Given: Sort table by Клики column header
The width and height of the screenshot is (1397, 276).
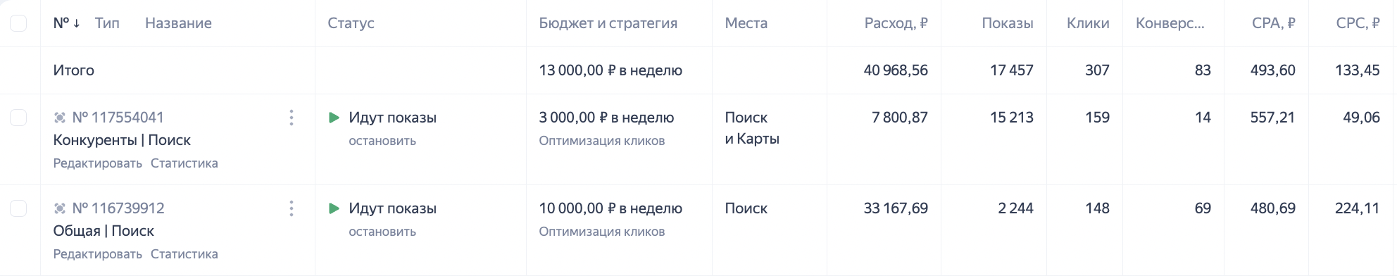Looking at the screenshot, I should tap(1088, 23).
